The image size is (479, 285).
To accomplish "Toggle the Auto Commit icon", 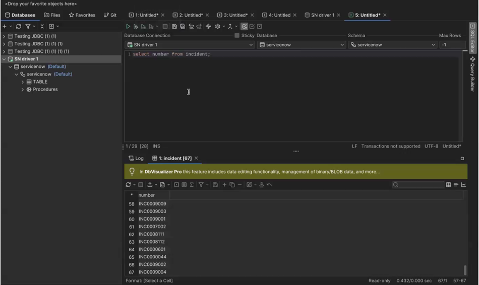I will [x=244, y=27].
